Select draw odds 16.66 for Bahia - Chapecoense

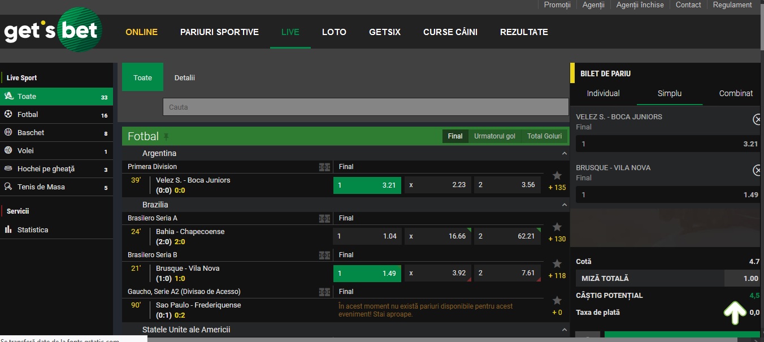tap(437, 236)
